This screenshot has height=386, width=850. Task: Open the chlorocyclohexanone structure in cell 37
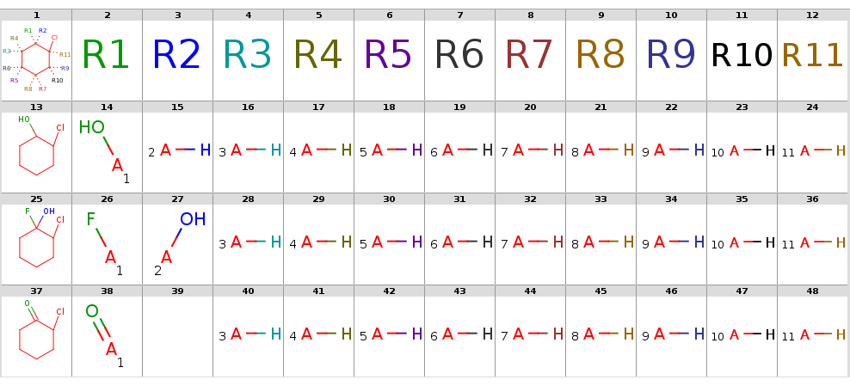click(36, 335)
